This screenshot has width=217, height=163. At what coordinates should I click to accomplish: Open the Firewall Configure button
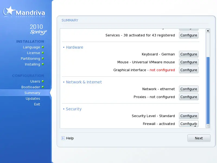pos(189,124)
